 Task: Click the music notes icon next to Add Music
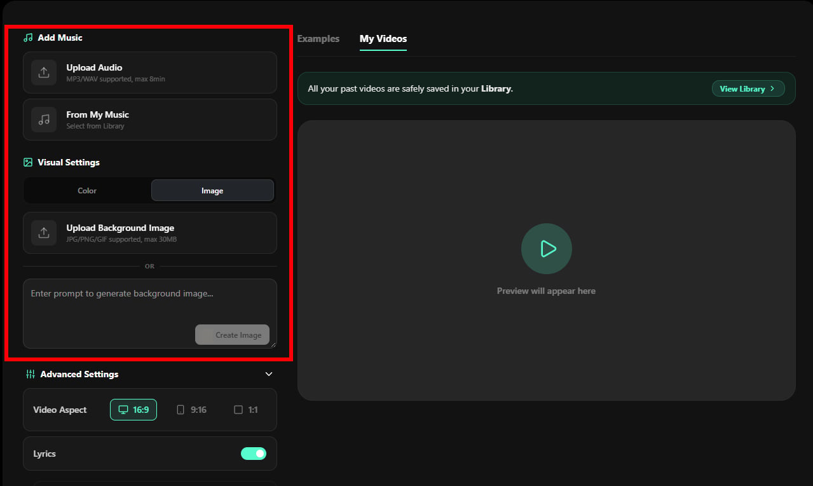[28, 38]
